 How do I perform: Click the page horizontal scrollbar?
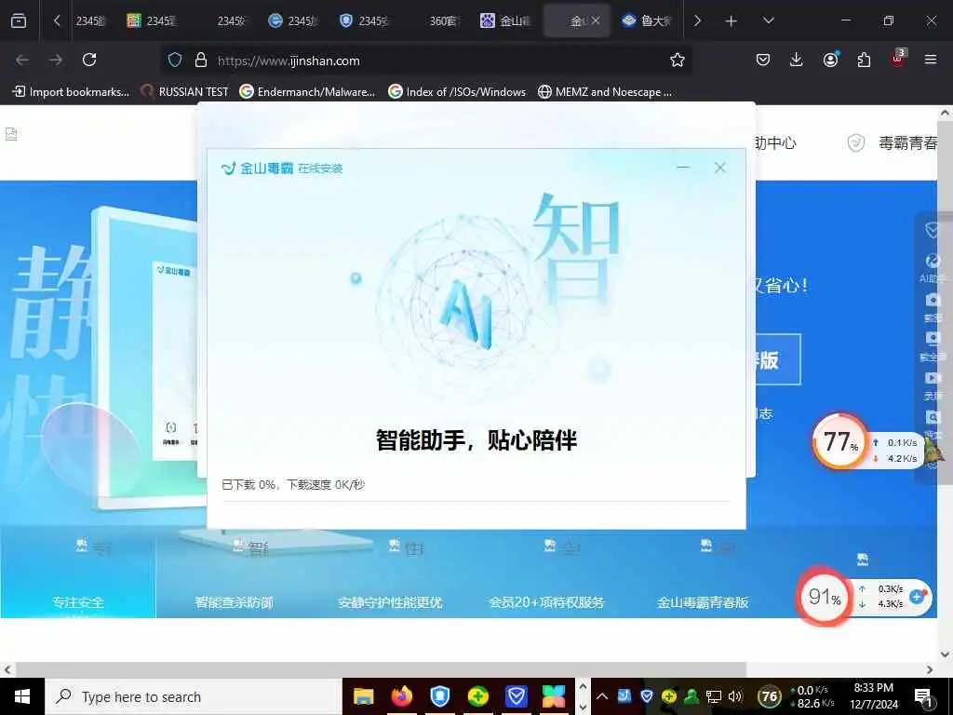[381, 669]
